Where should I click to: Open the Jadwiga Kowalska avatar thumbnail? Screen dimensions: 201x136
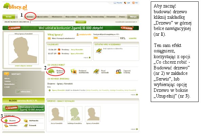(75, 114)
